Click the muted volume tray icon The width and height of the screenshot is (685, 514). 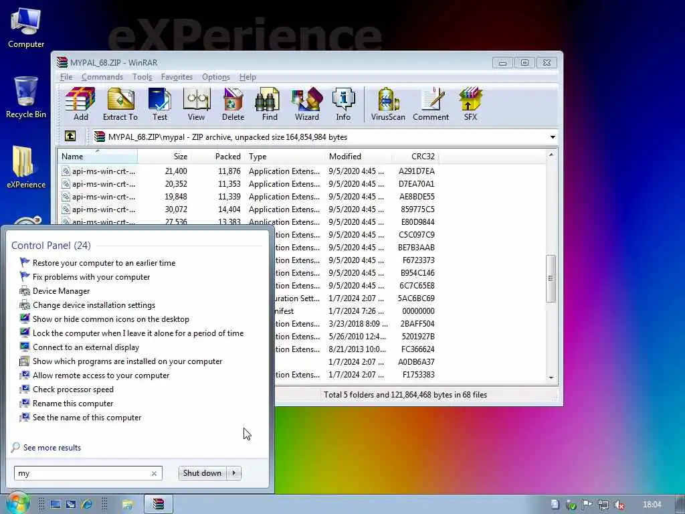click(619, 505)
